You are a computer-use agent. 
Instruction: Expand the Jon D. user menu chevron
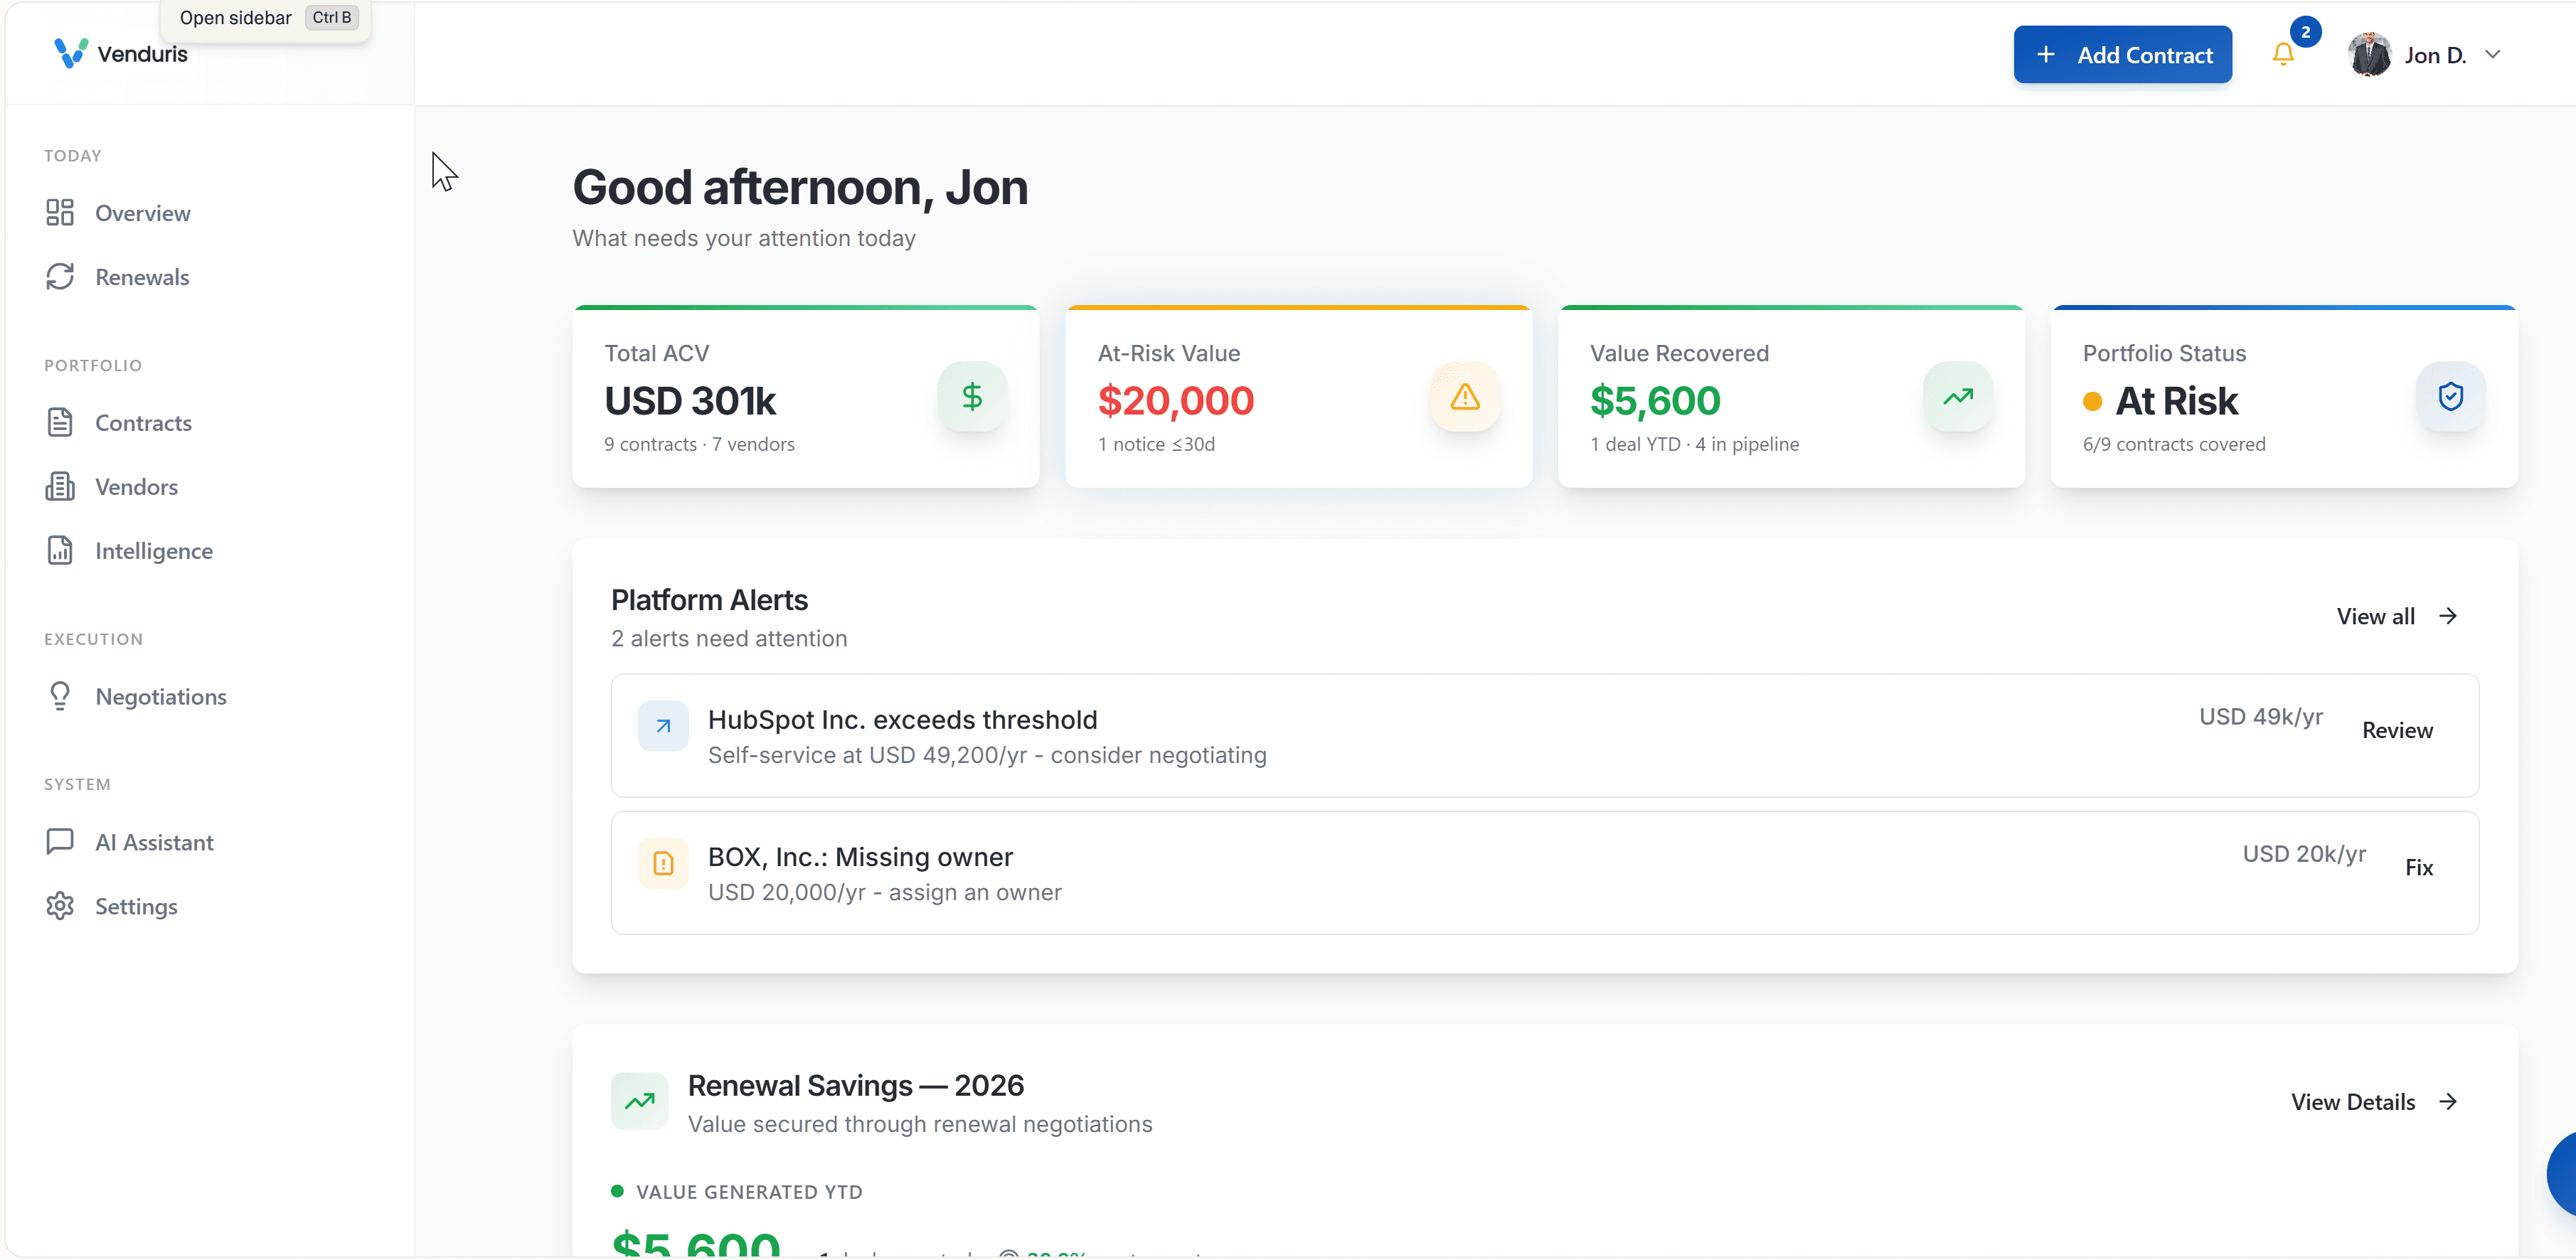(x=2493, y=55)
